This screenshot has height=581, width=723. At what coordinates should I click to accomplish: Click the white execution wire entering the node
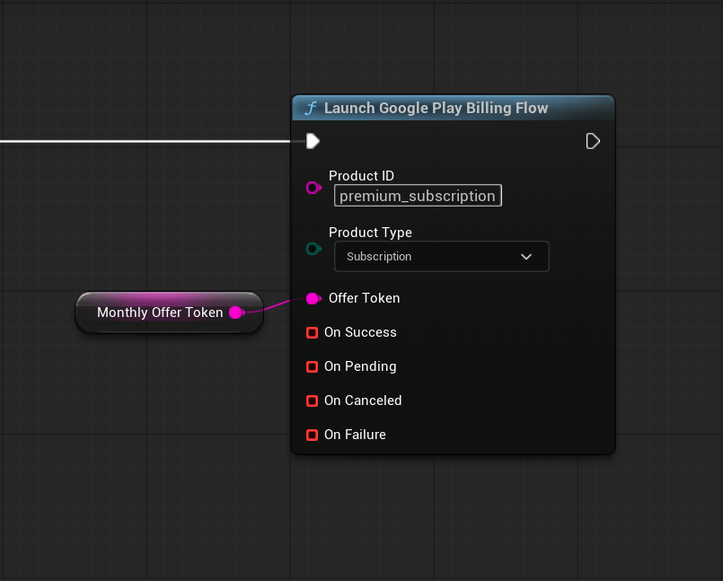pyautogui.click(x=152, y=142)
